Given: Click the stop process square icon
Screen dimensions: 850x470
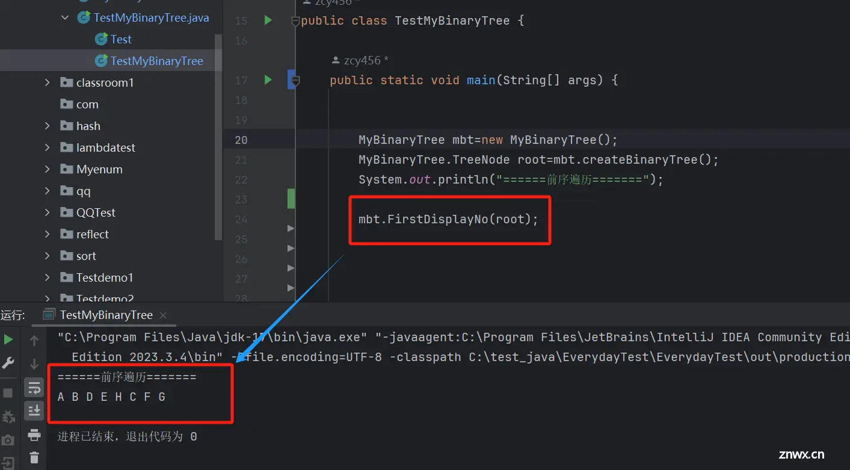Looking at the screenshot, I should pyautogui.click(x=8, y=393).
